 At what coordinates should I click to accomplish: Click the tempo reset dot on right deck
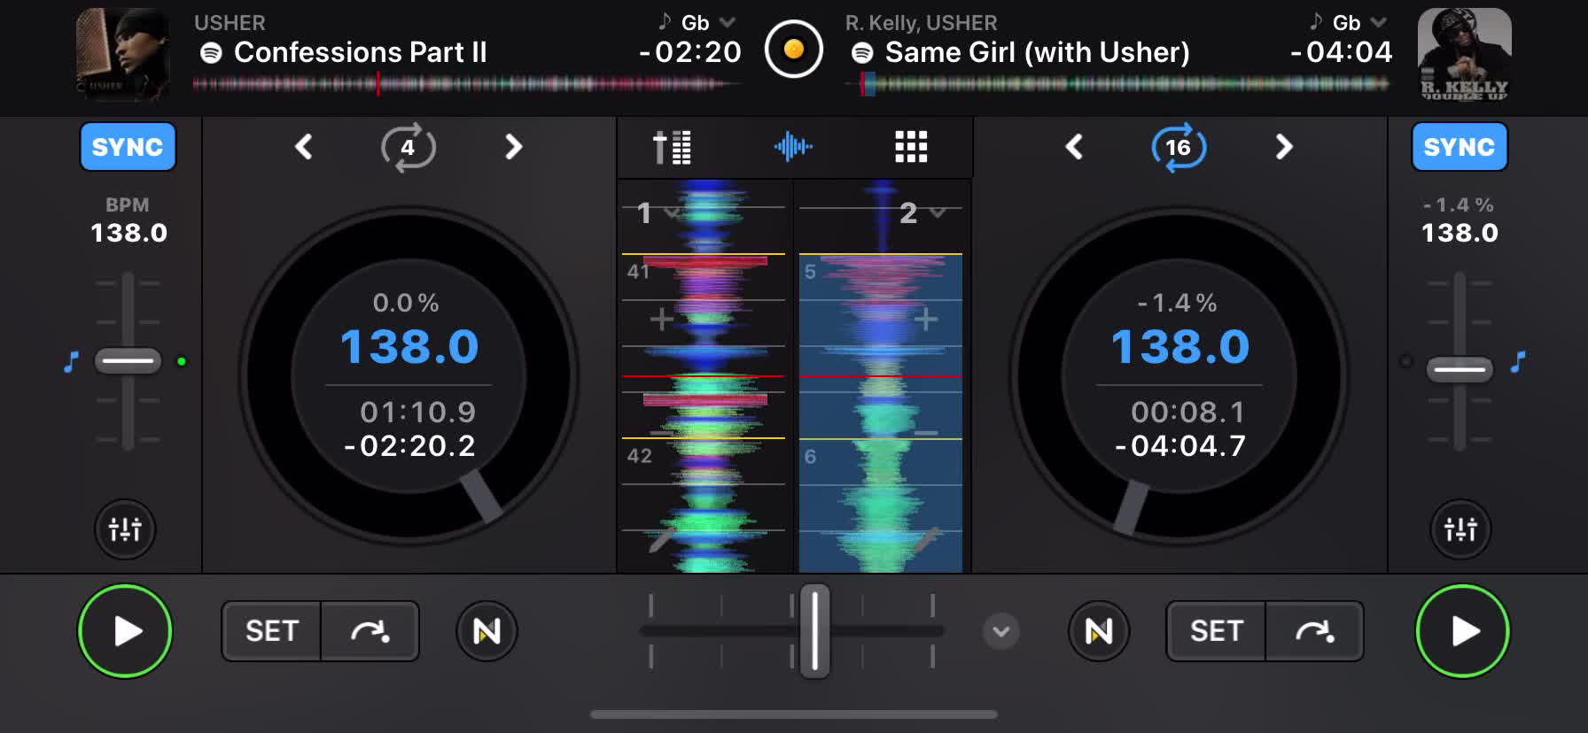(x=1405, y=361)
